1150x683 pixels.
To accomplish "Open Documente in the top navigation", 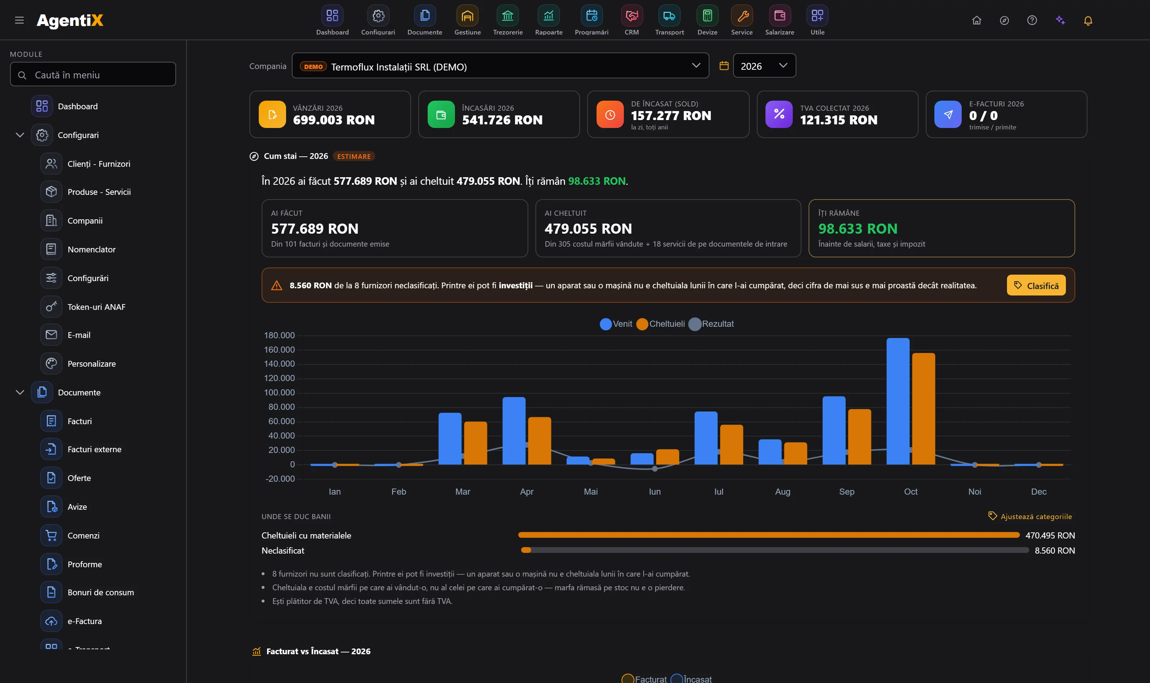I will pos(424,20).
